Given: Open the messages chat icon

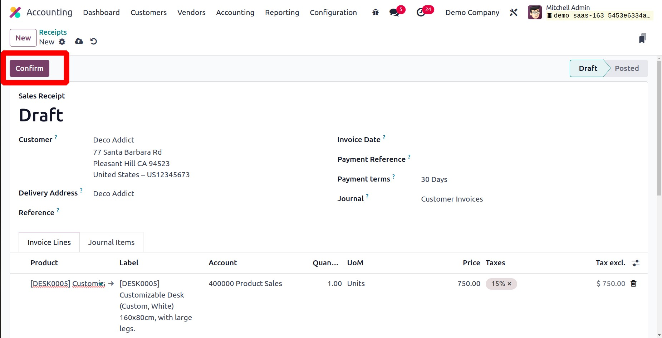Looking at the screenshot, I should pyautogui.click(x=394, y=13).
